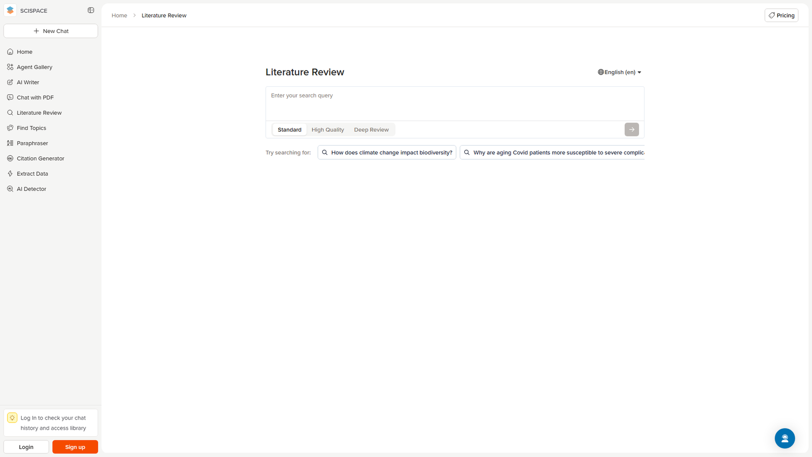
Task: Select the Standard search mode
Action: [x=289, y=130]
